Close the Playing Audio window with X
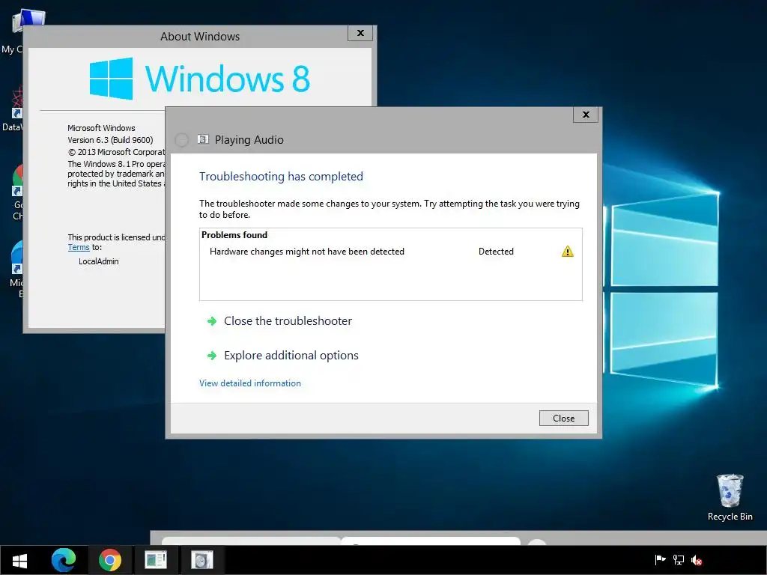This screenshot has width=767, height=575. (x=586, y=115)
